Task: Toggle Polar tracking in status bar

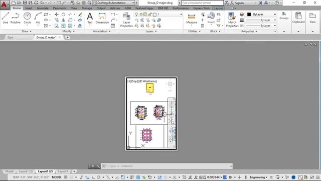Action: click(x=99, y=177)
